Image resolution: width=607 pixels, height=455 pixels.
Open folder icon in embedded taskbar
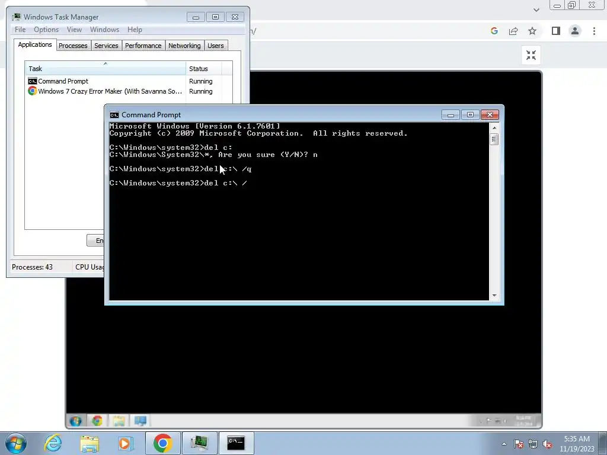tap(119, 421)
